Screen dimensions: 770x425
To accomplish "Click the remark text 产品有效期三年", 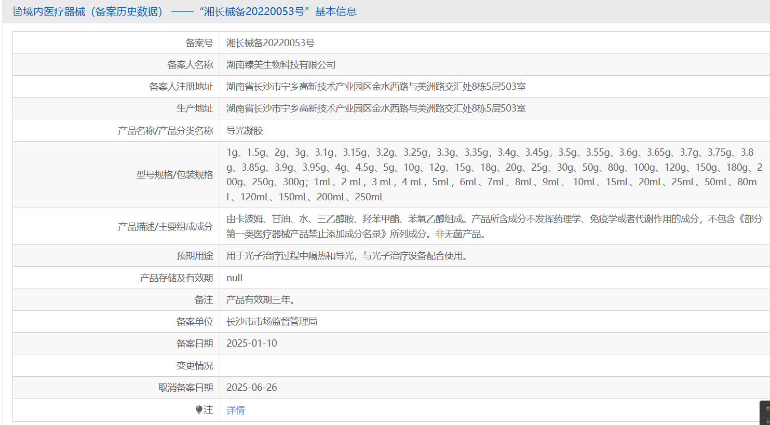I will coord(261,300).
